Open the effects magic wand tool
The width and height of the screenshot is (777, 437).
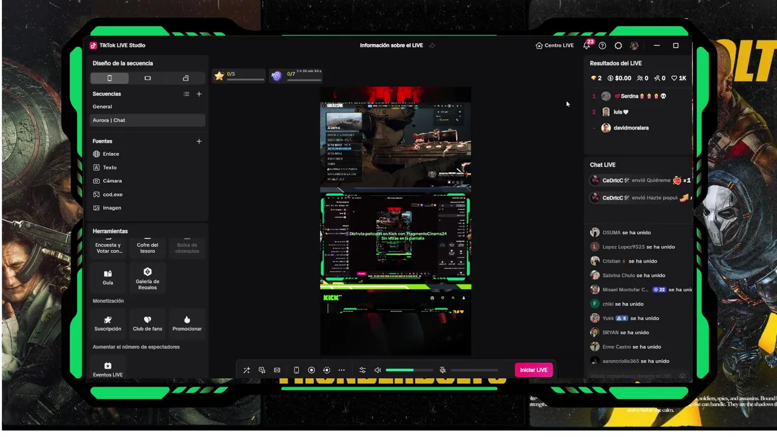pos(246,370)
